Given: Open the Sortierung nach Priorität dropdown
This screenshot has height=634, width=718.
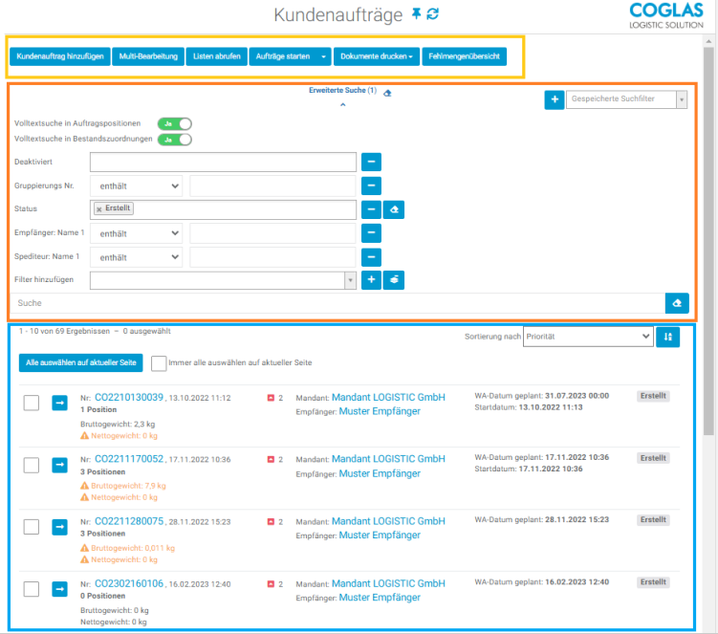Looking at the screenshot, I should (x=588, y=337).
